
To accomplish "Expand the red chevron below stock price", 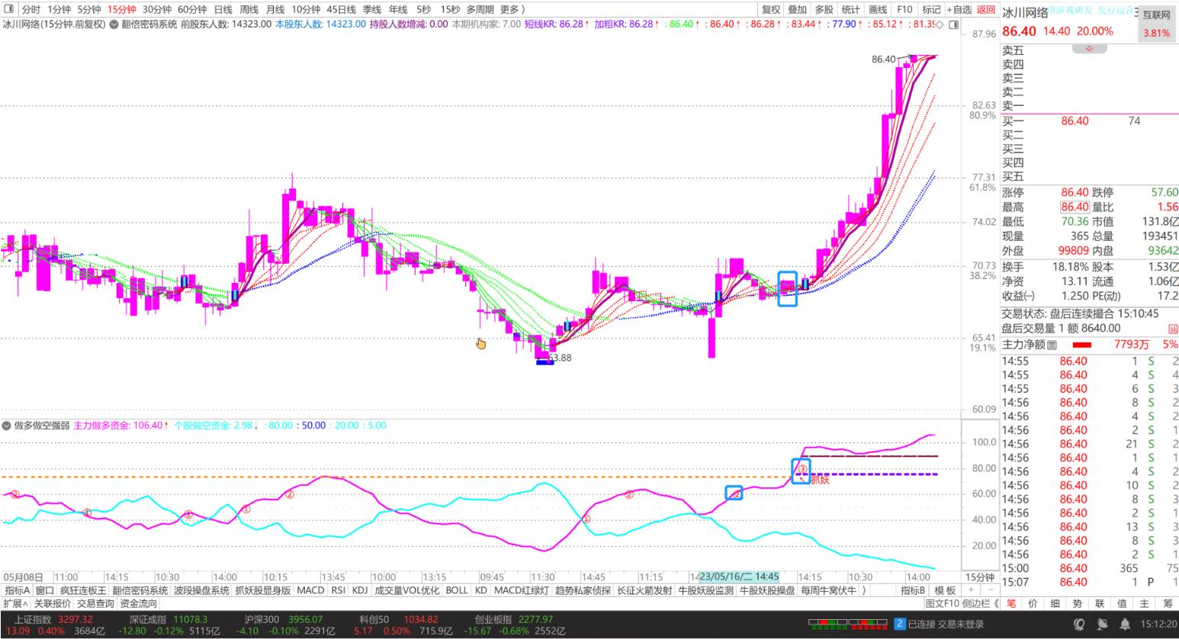I will click(x=1089, y=48).
